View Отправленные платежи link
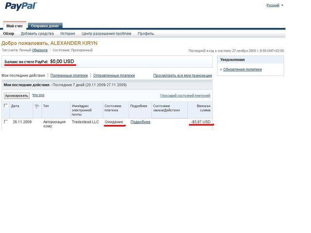This screenshot has width=311, height=233. [x=114, y=76]
